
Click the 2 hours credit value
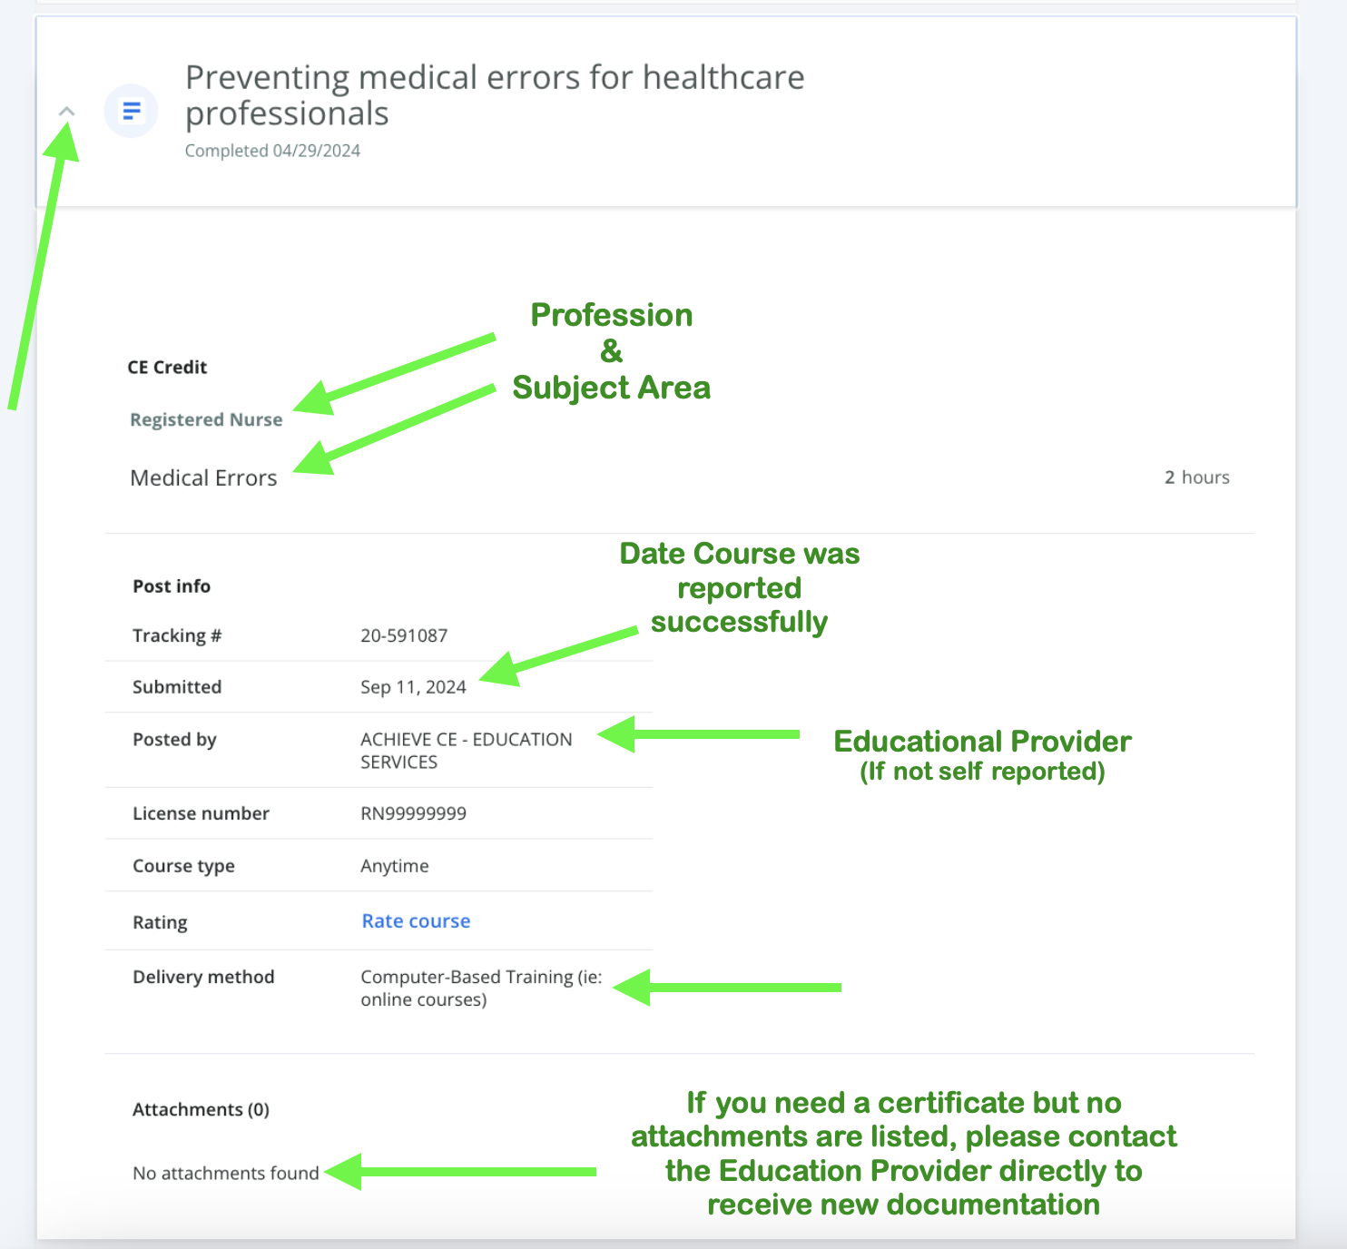tap(1196, 477)
